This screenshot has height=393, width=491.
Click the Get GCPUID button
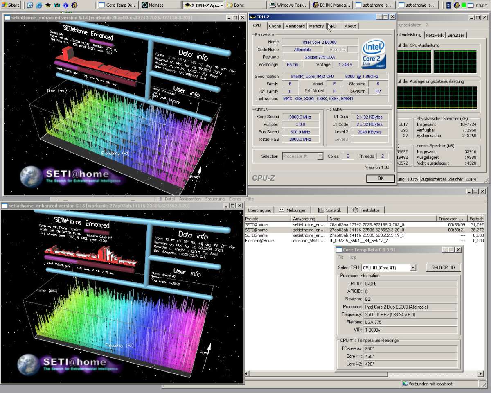(443, 268)
